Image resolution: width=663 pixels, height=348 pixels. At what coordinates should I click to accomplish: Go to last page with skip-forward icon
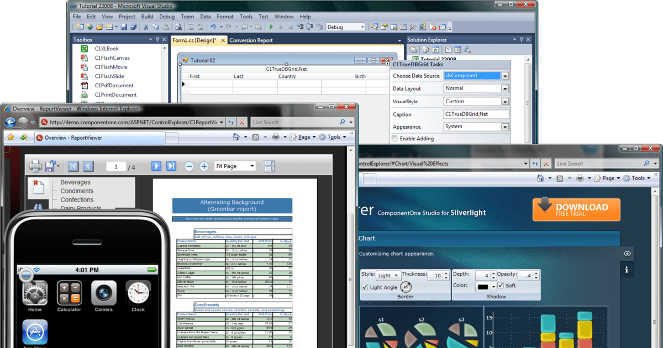click(171, 166)
